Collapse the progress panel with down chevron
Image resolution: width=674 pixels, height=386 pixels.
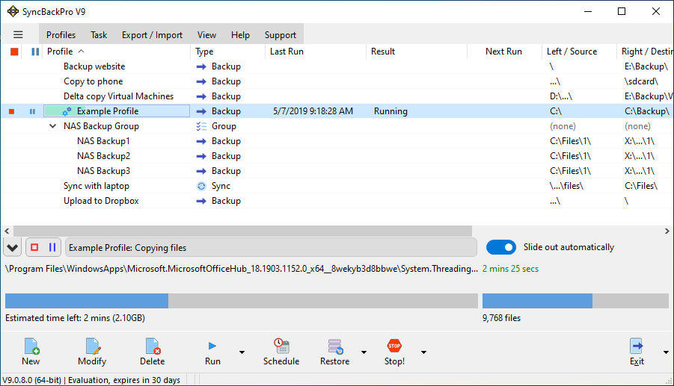coord(13,247)
